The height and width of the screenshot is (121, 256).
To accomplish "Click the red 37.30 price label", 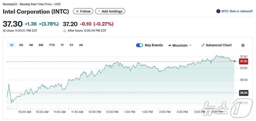I will [x=243, y=61].
